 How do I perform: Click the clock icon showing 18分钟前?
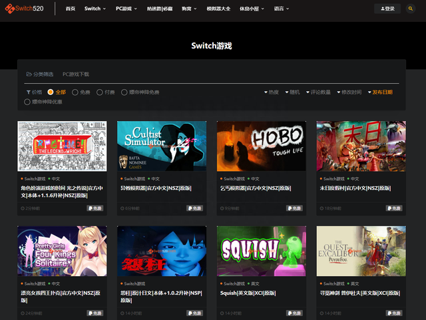(322, 208)
